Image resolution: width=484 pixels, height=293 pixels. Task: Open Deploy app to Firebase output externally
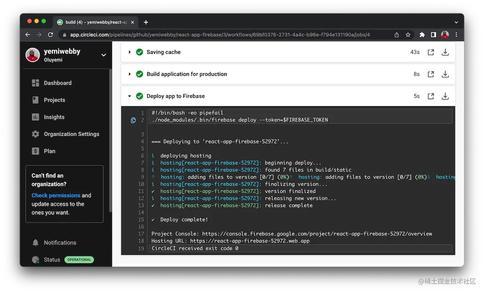tap(431, 96)
